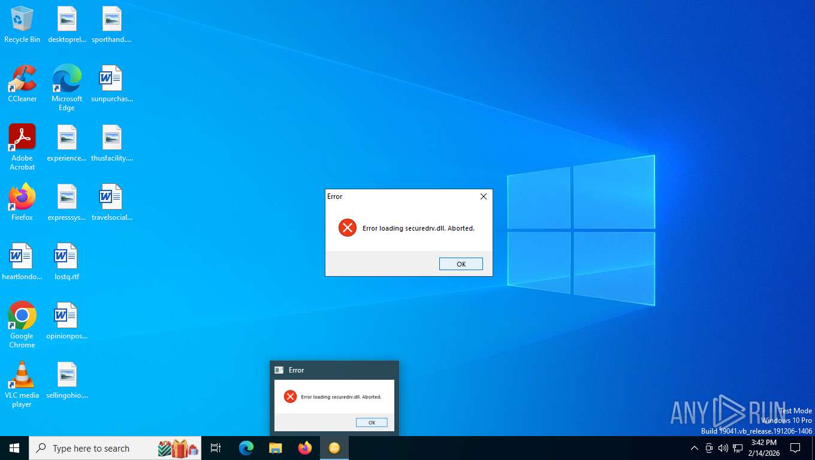Select the CCleaner desktop shortcut

(x=22, y=84)
